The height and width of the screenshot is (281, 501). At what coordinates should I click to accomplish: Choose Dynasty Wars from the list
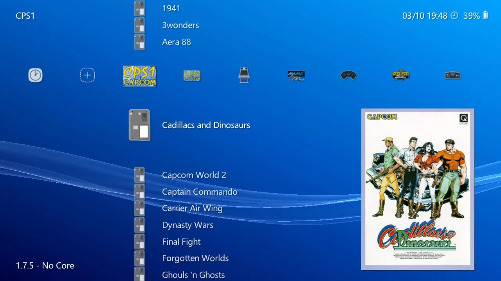188,225
